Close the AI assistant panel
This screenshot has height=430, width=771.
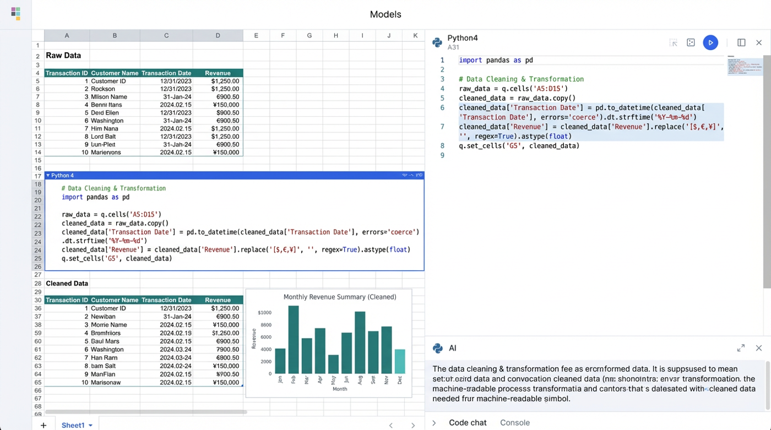point(759,348)
